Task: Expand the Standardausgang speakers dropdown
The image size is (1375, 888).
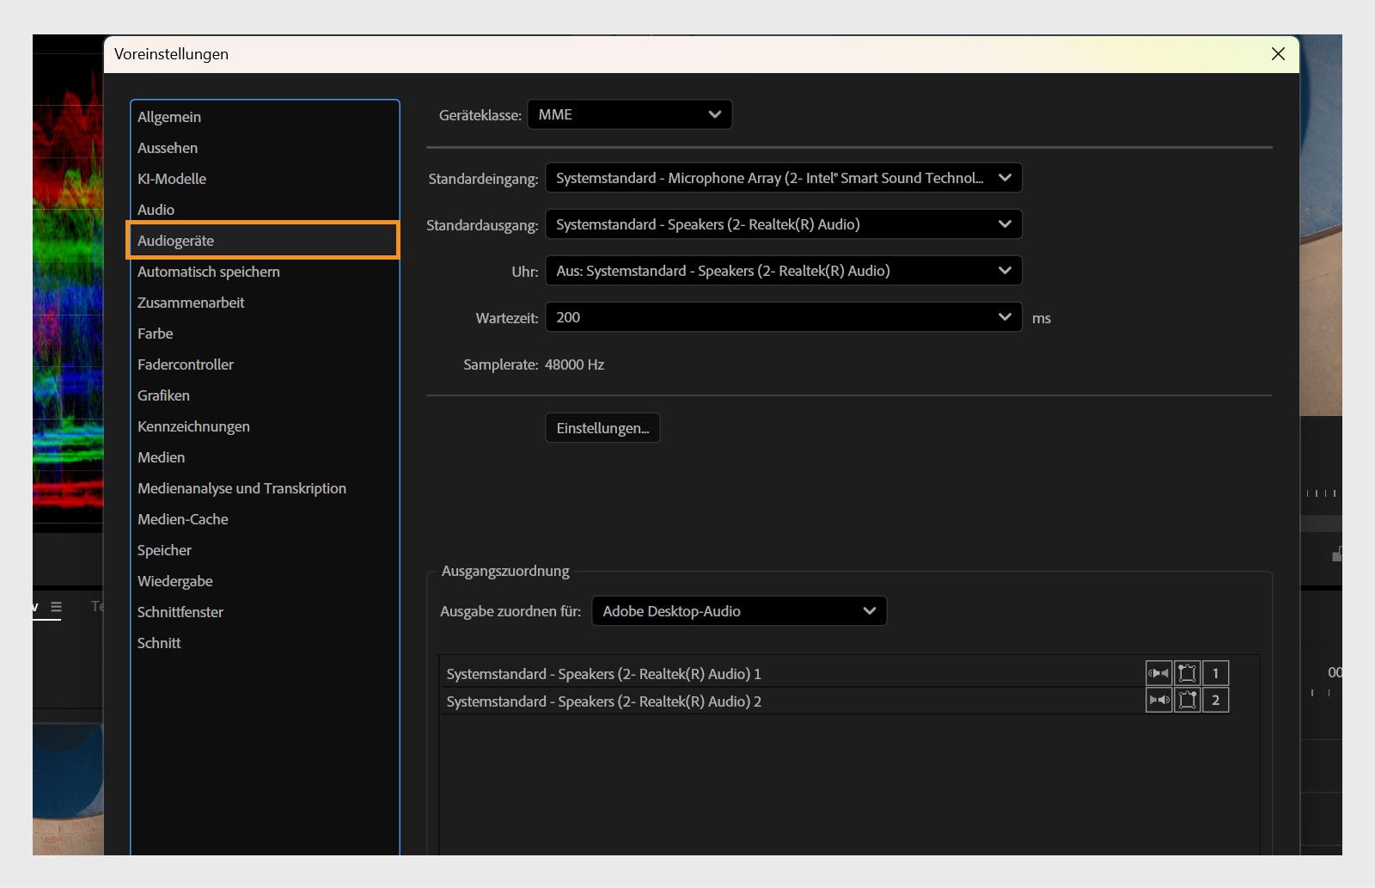Action: pyautogui.click(x=783, y=225)
